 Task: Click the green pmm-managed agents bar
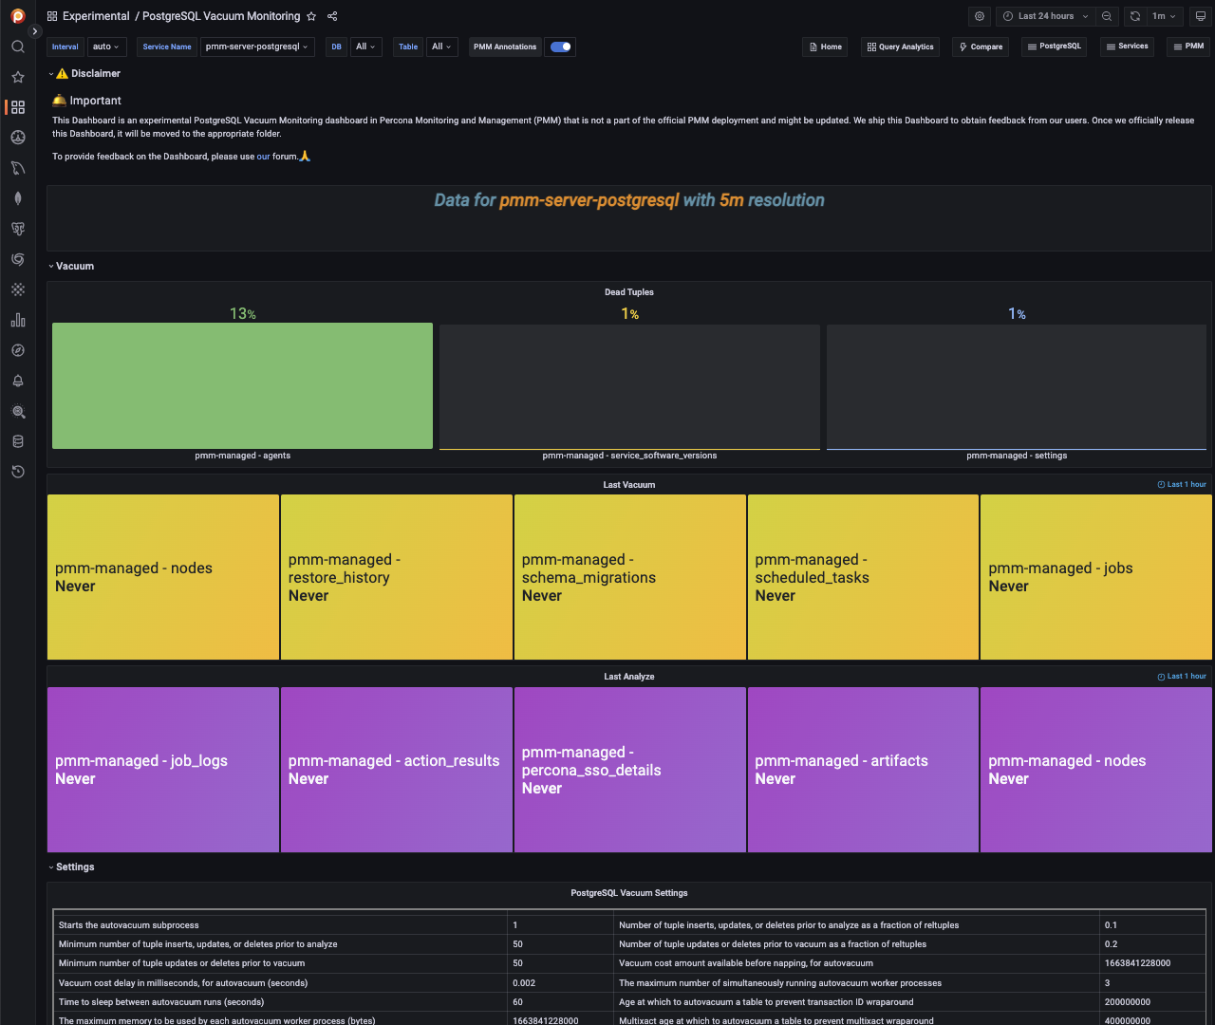242,385
